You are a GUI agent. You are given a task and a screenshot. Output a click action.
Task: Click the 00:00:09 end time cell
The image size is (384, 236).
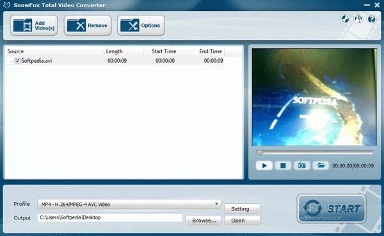coord(214,61)
